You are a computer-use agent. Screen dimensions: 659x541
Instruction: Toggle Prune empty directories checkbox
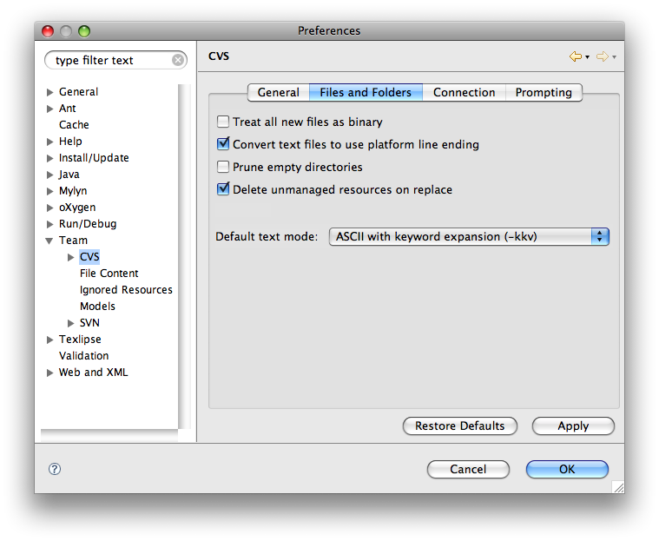pos(223,167)
